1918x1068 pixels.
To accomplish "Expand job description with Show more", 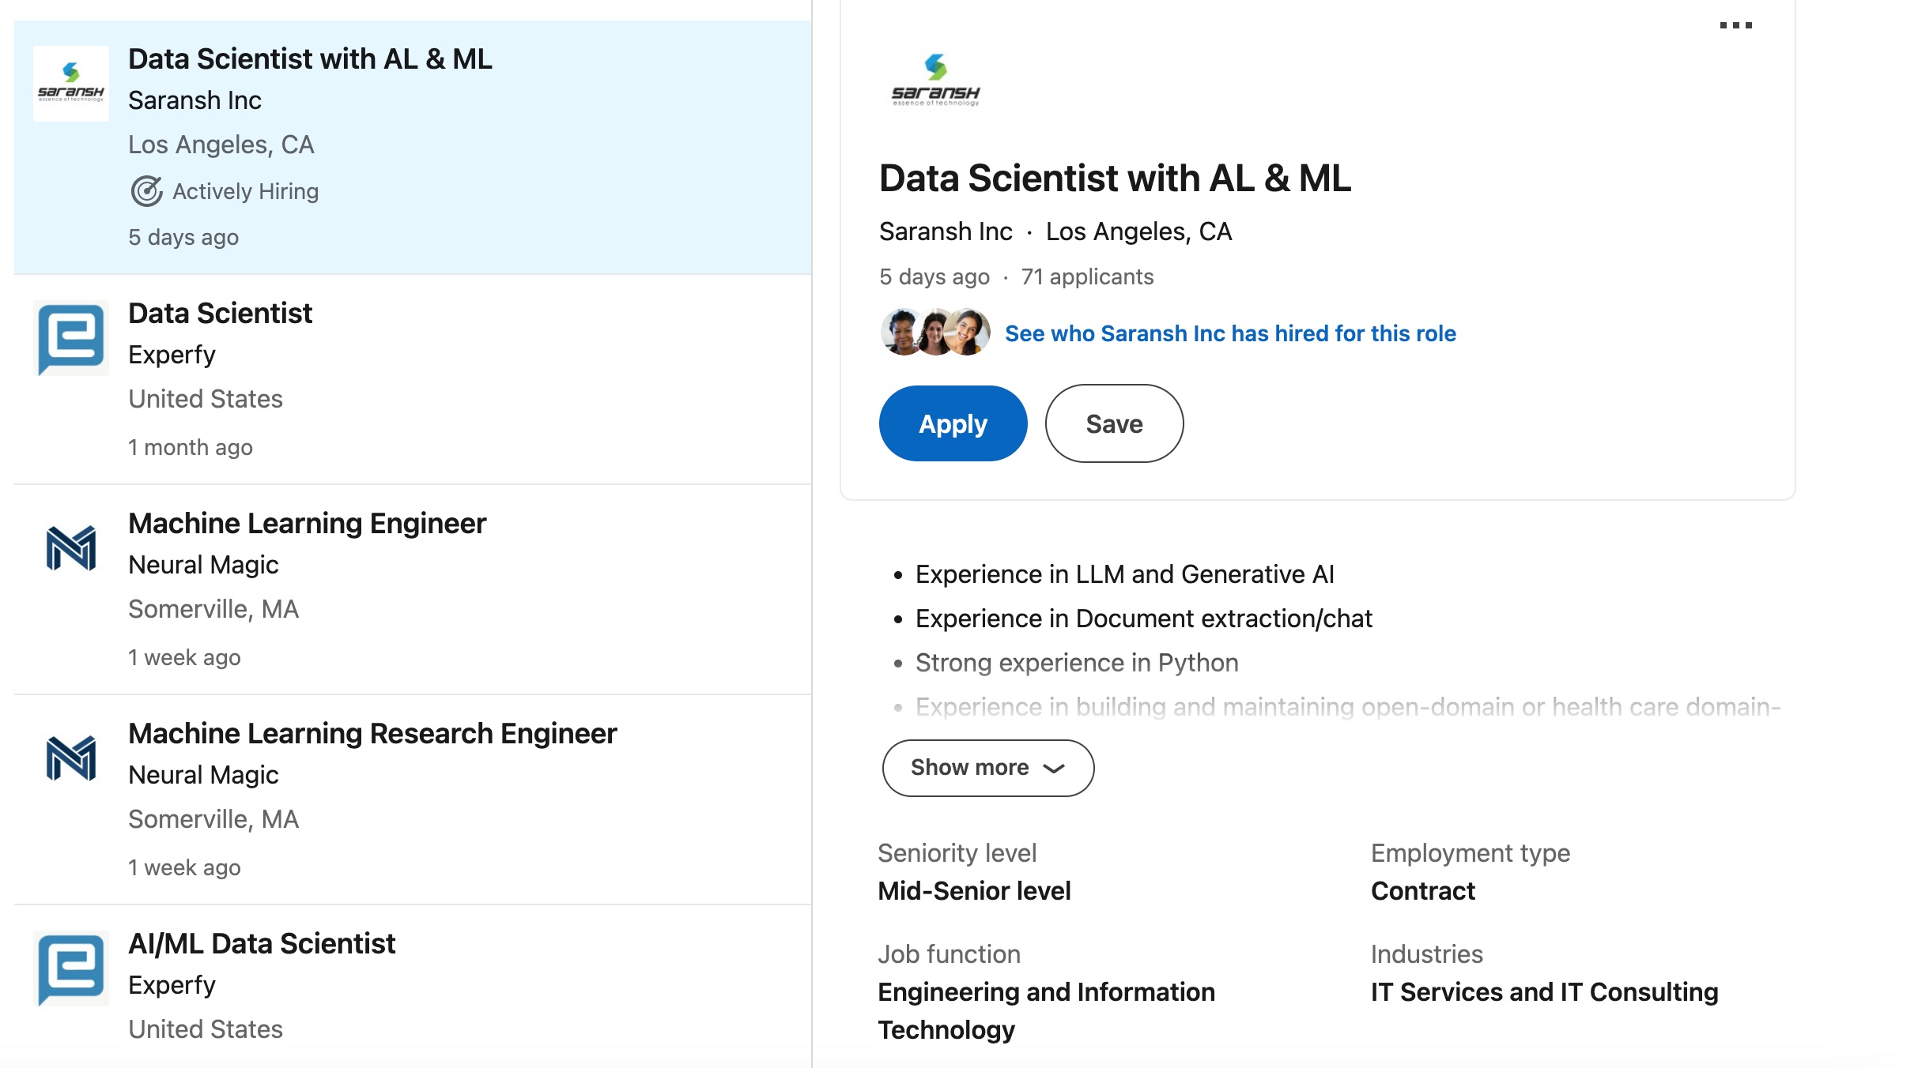I will [988, 768].
